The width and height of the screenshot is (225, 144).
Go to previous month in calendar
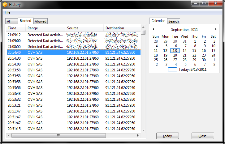click(153, 29)
